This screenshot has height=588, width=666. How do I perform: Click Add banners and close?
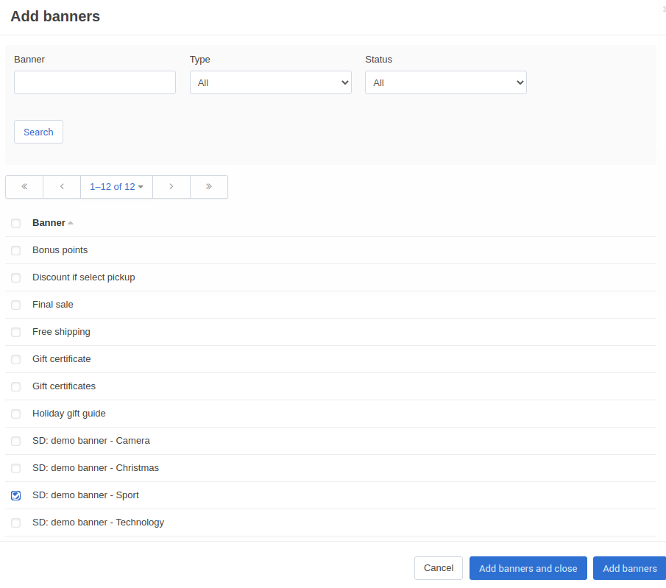[x=528, y=568]
